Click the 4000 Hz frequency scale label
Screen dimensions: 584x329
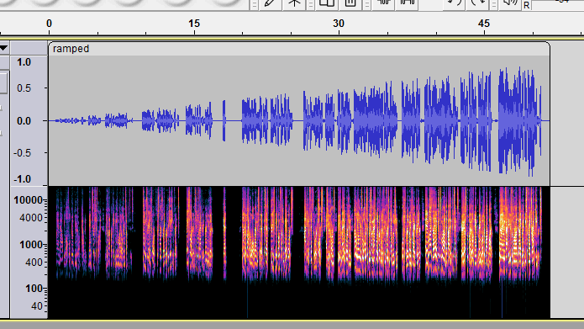(31, 218)
